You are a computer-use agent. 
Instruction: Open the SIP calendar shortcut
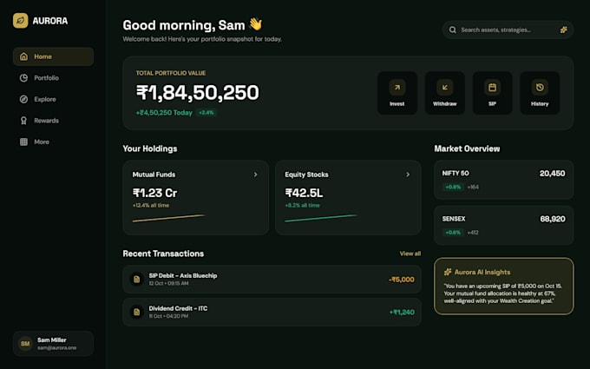click(x=492, y=93)
